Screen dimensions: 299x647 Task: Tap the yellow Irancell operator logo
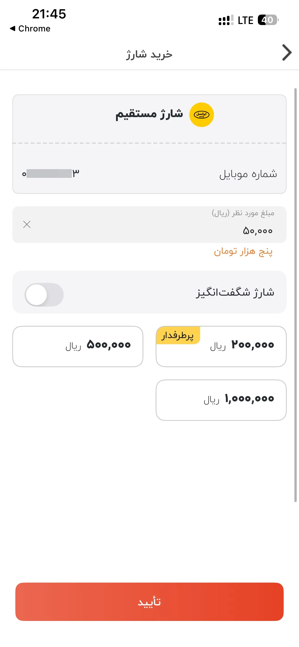pos(201,115)
